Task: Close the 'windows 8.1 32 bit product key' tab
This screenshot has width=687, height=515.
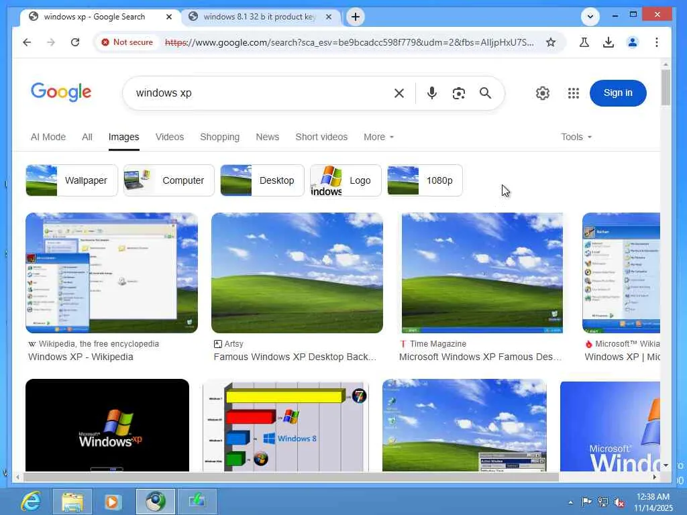Action: 329,17
